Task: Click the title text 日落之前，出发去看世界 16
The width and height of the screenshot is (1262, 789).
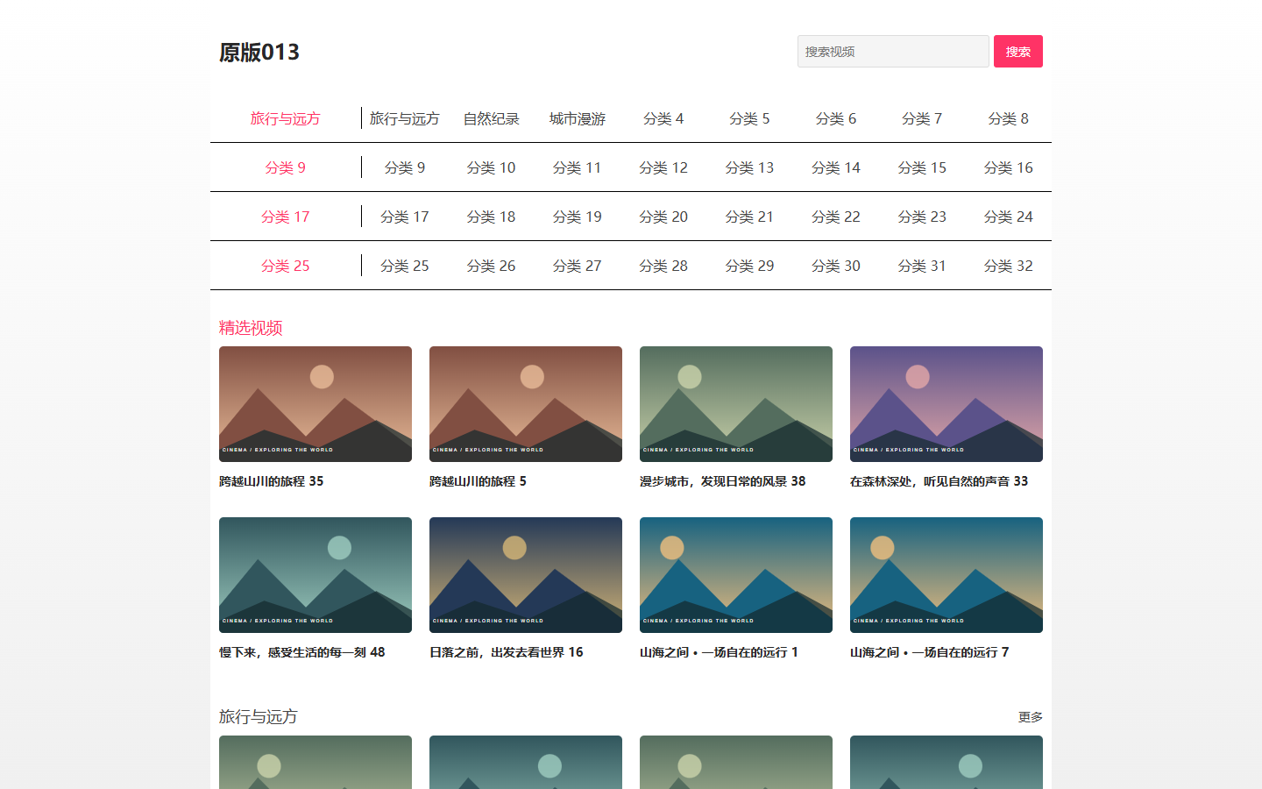Action: [507, 652]
